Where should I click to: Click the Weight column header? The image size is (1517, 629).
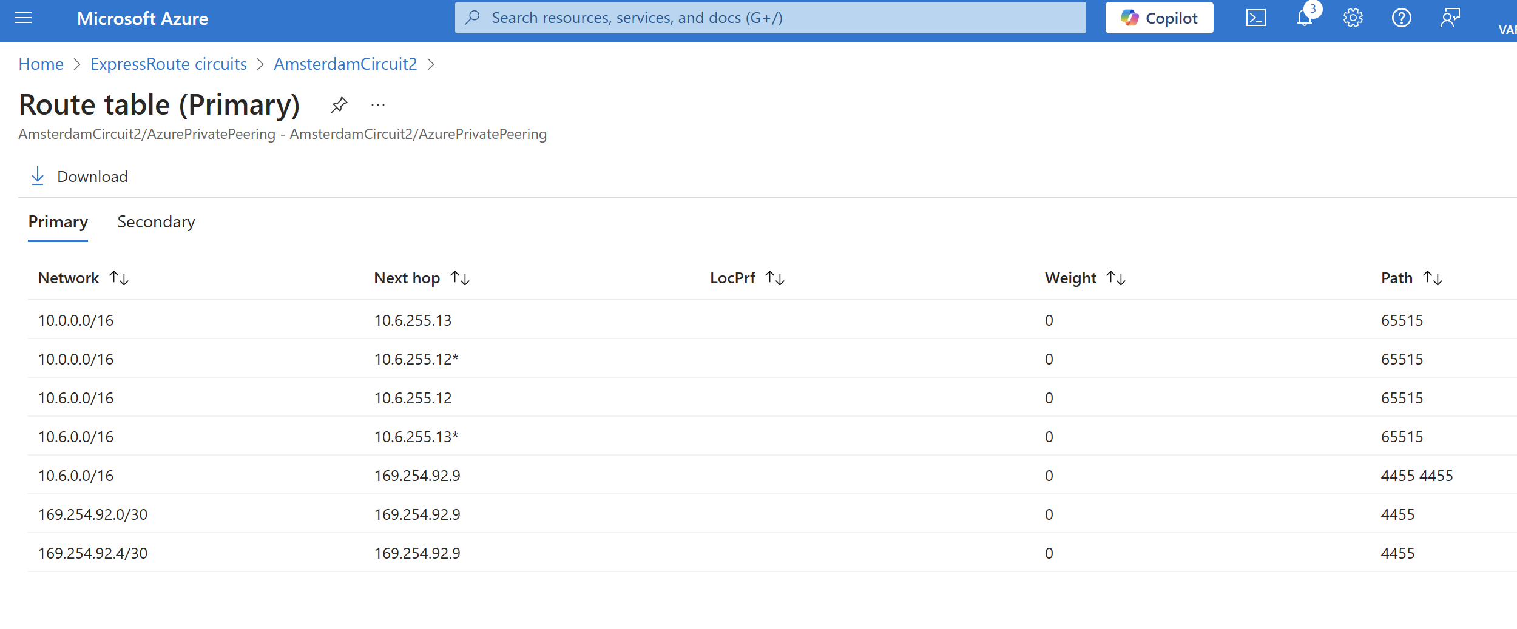click(1070, 278)
